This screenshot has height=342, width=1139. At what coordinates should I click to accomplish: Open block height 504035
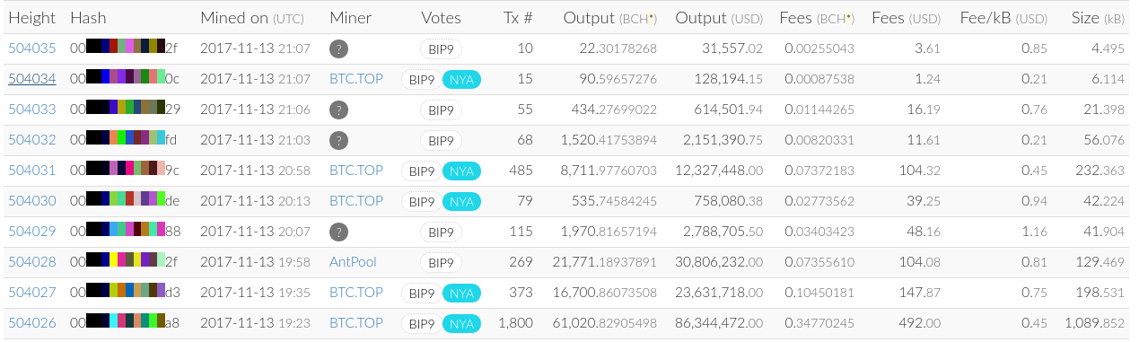(x=32, y=48)
